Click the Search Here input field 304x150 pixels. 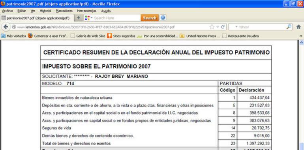(x=117, y=18)
